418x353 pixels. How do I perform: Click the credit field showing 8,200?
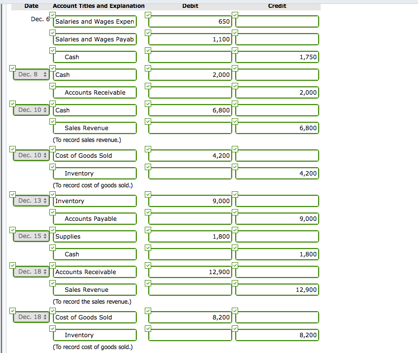click(x=277, y=335)
